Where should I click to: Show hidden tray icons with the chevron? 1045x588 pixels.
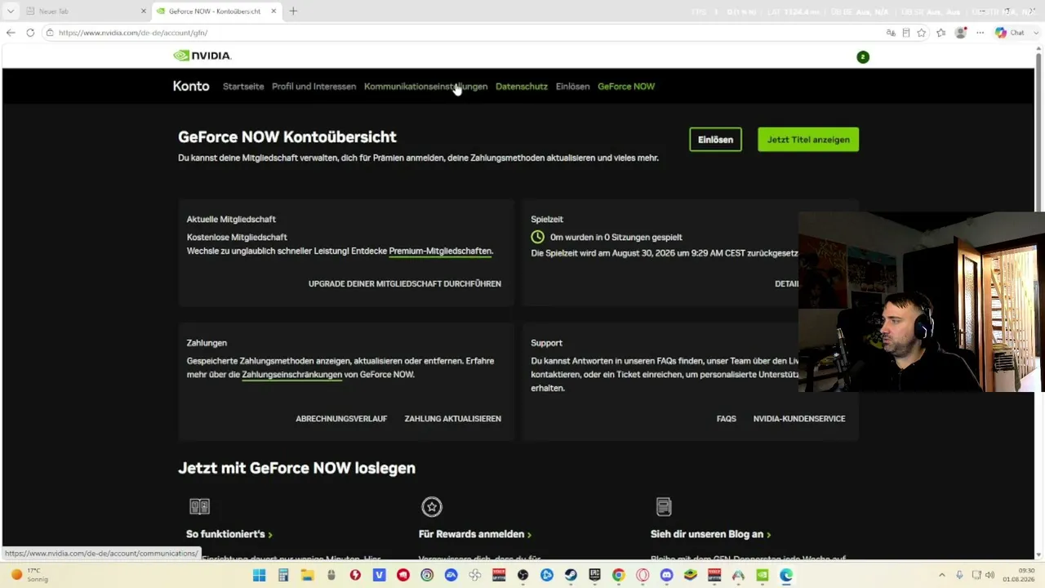(x=941, y=575)
